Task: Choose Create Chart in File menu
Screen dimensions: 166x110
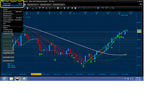Action: pyautogui.click(x=12, y=4)
